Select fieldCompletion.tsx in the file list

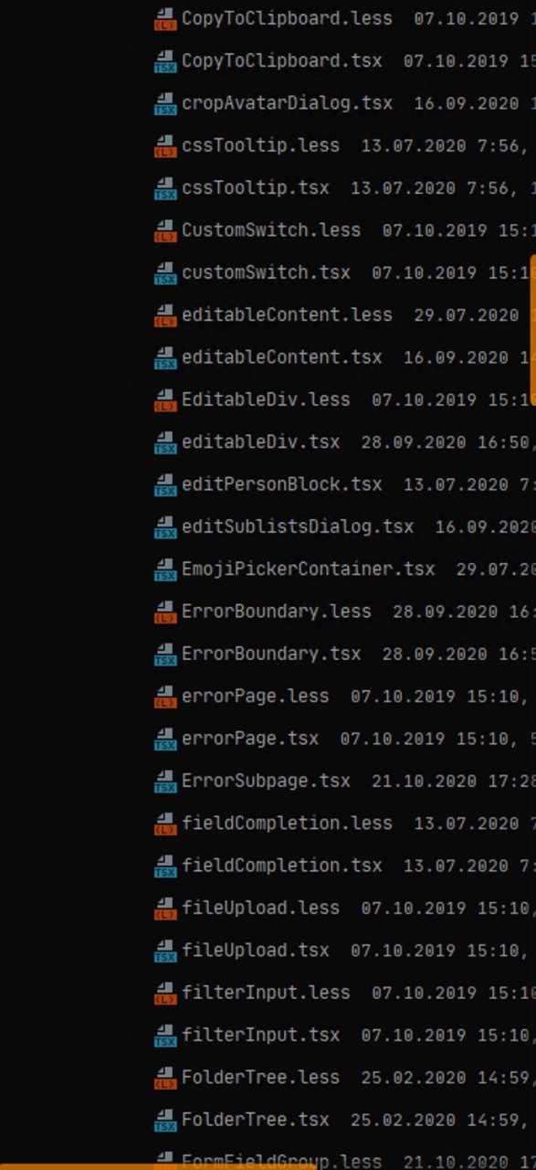[281, 865]
